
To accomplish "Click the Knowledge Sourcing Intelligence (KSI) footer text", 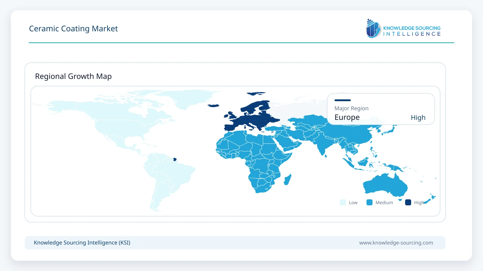I will 82,243.
